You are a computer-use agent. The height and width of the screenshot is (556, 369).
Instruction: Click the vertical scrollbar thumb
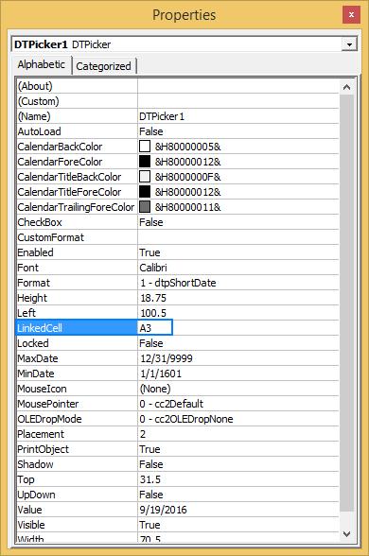346,303
